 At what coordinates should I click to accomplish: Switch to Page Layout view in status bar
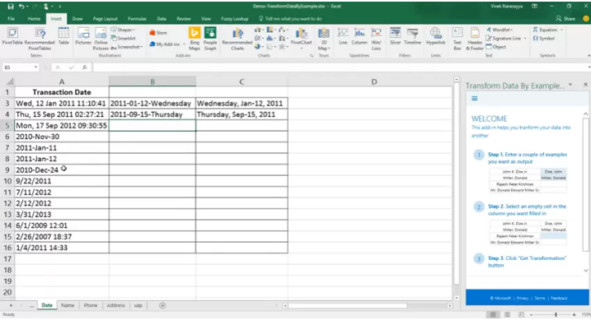507,314
